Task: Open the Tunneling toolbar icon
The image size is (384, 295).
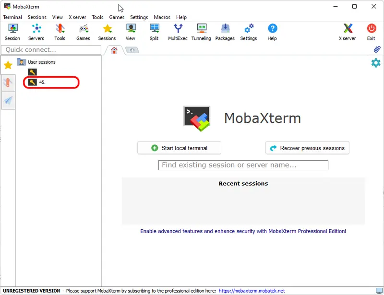Action: [201, 32]
